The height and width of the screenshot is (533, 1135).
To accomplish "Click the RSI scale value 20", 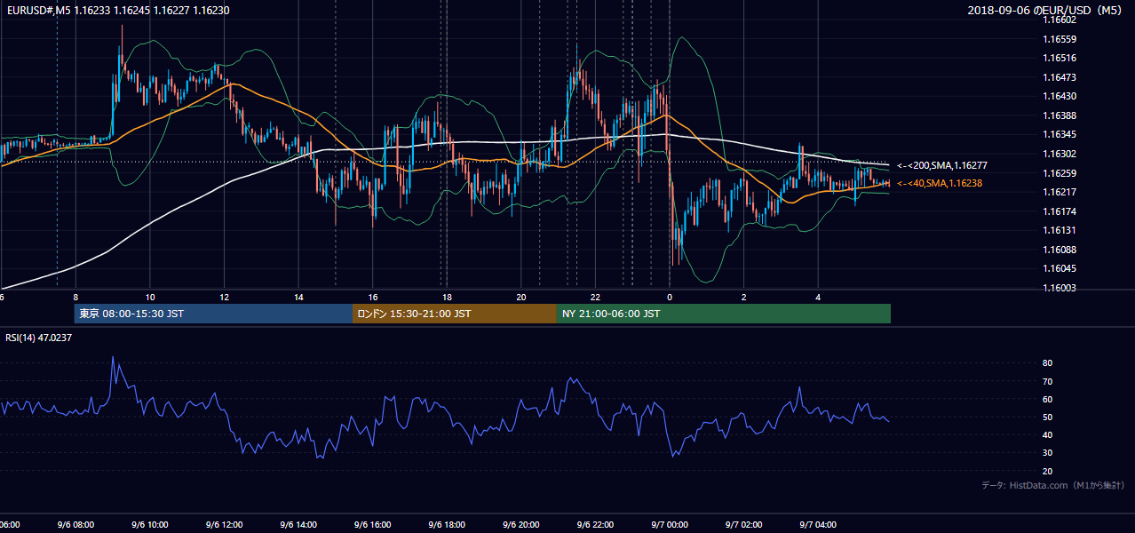I will pyautogui.click(x=1048, y=471).
